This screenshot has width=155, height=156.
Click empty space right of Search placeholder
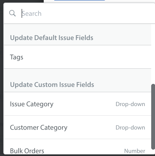[x=97, y=14]
